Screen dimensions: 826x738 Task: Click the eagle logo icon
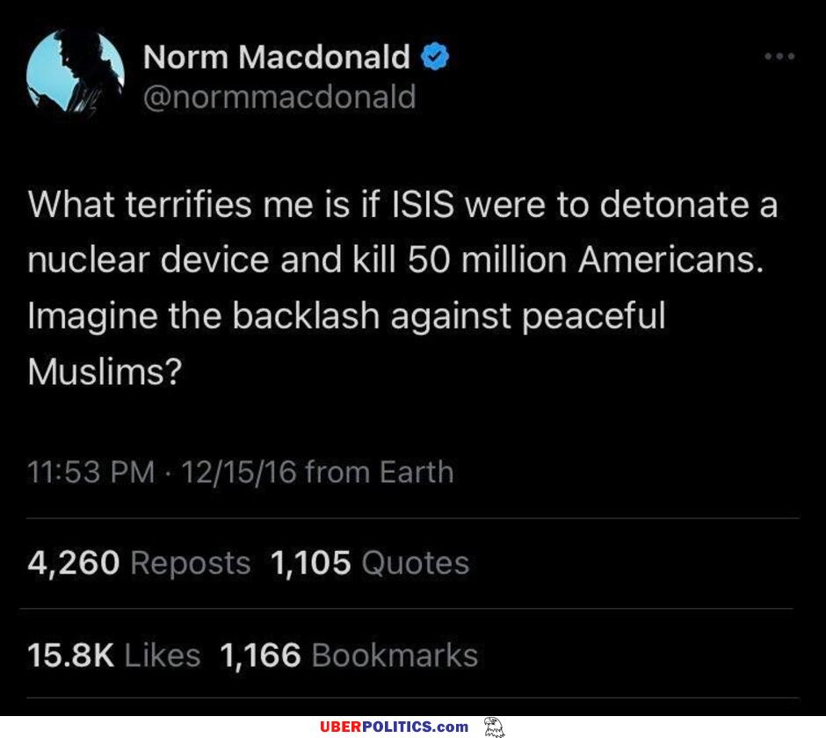click(494, 727)
